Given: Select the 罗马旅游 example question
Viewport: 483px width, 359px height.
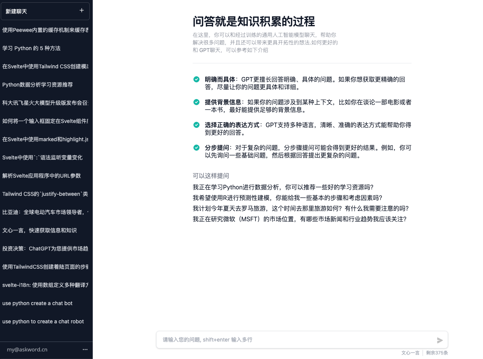Looking at the screenshot, I should [301, 208].
